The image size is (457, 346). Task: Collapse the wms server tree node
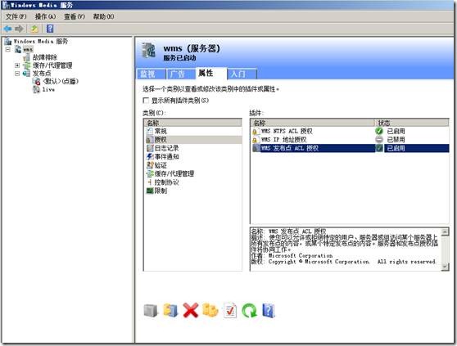click(x=8, y=49)
